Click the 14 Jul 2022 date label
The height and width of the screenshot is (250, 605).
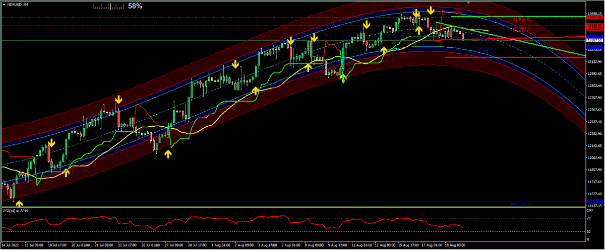(x=10, y=244)
